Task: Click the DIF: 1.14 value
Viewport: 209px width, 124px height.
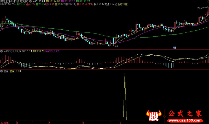Action: tap(27, 51)
